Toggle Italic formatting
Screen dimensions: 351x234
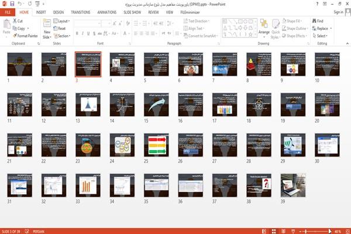click(x=82, y=33)
